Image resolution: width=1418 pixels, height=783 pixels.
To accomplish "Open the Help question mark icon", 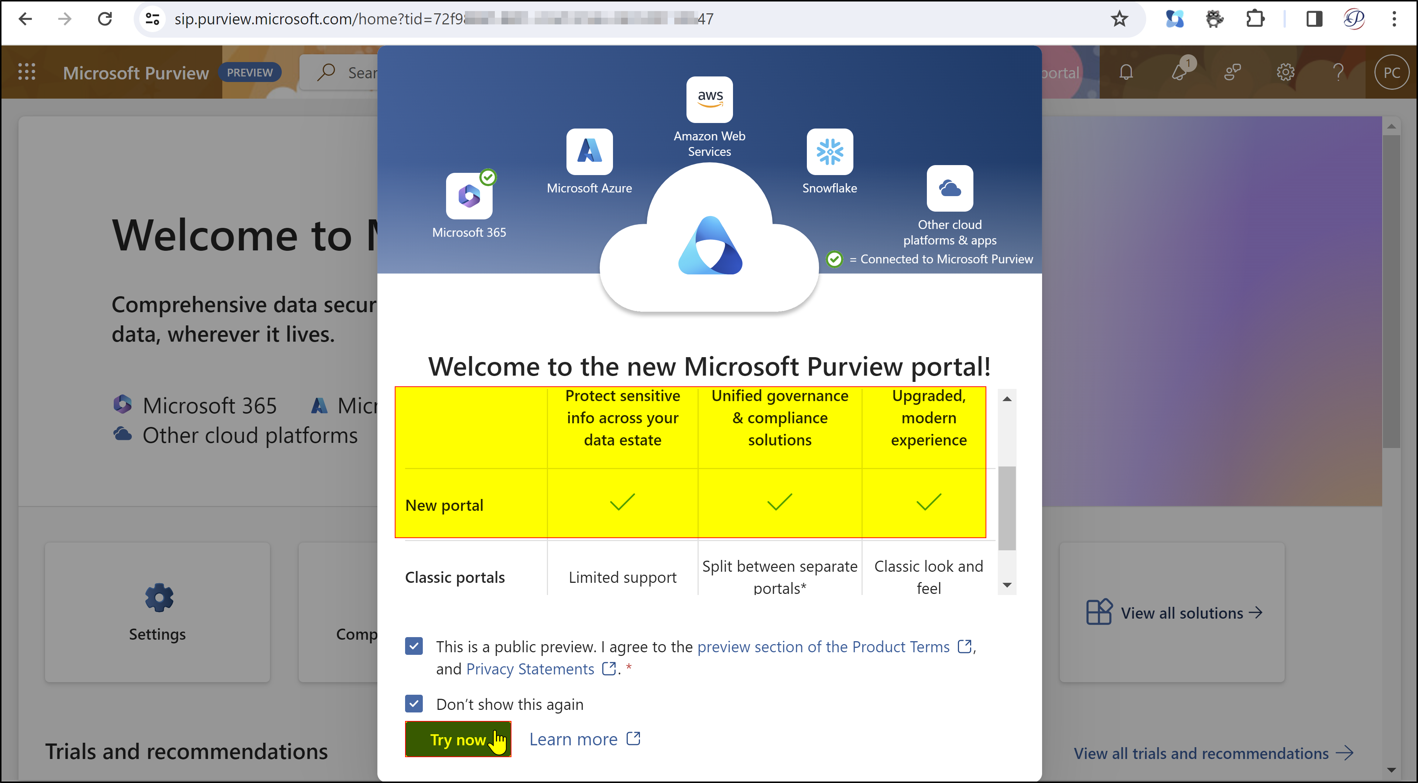I will (1338, 72).
